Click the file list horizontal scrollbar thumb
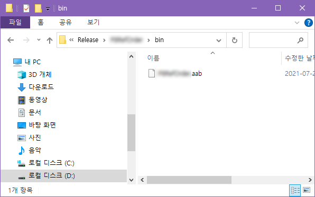This screenshot has height=197, width=315. coord(189,180)
